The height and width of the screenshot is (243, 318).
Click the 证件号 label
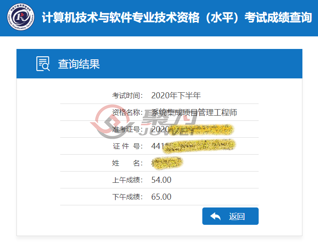point(127,146)
